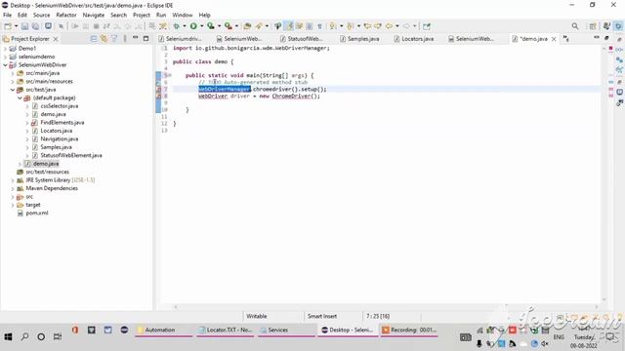Click Collapse All in Project Explorer
Screen dimensions: 625x351
(x=94, y=39)
